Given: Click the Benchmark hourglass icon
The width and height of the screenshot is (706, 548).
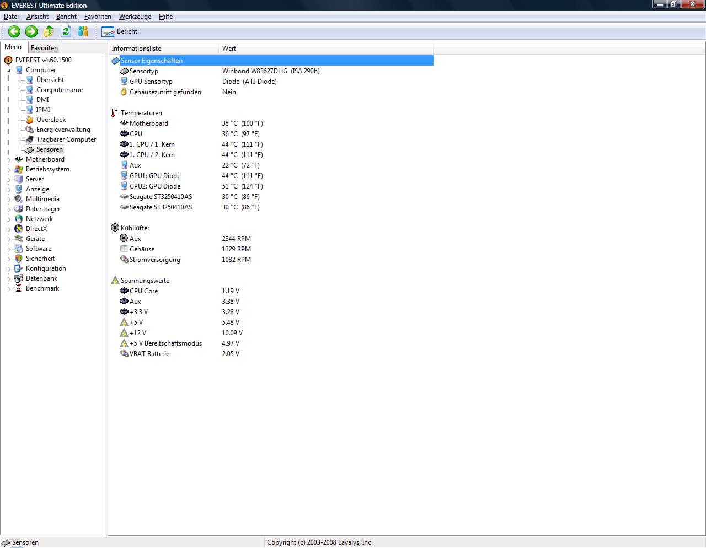Looking at the screenshot, I should pos(19,288).
